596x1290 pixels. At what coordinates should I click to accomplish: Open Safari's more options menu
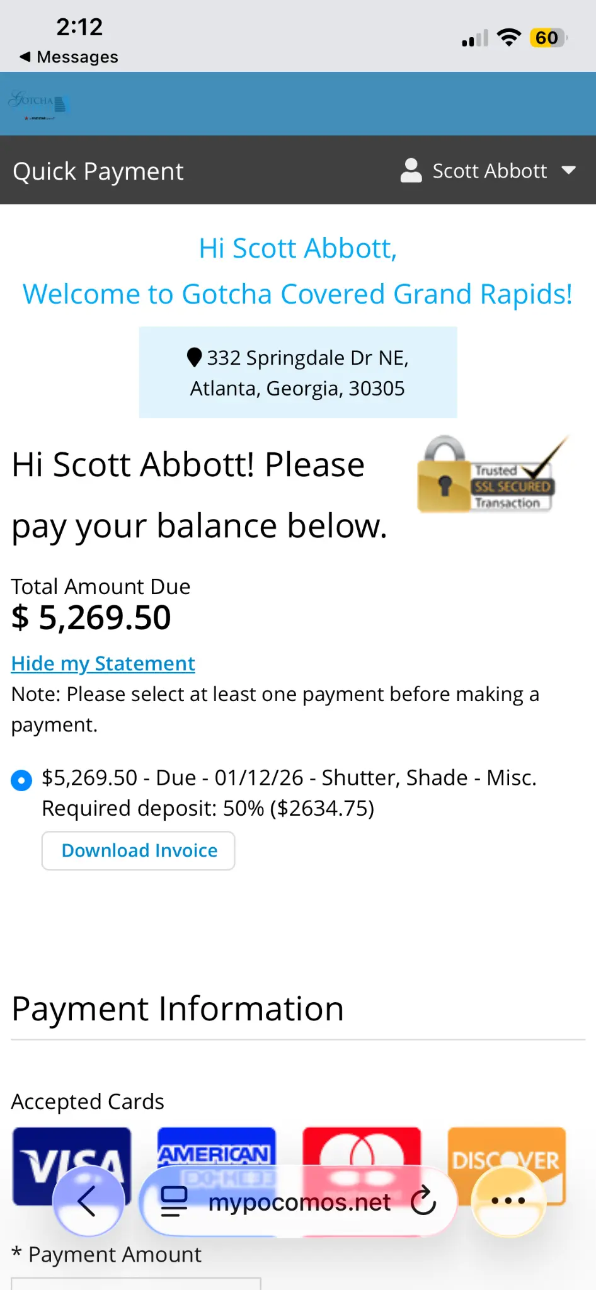pos(508,1201)
